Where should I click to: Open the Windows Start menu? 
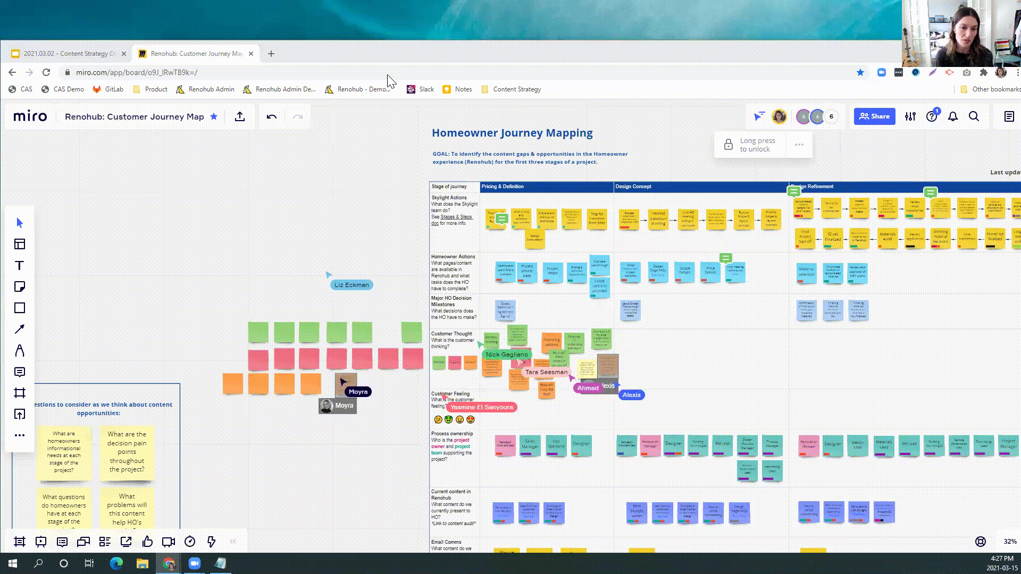(x=13, y=563)
